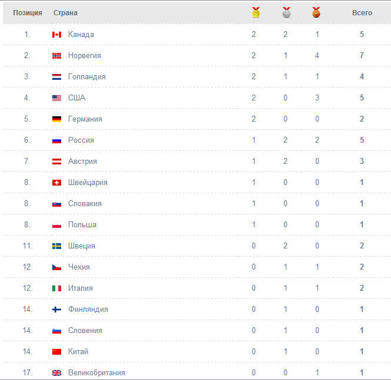Screen dimensions: 391x380
Task: Click the China flag icon
Action: (x=56, y=352)
